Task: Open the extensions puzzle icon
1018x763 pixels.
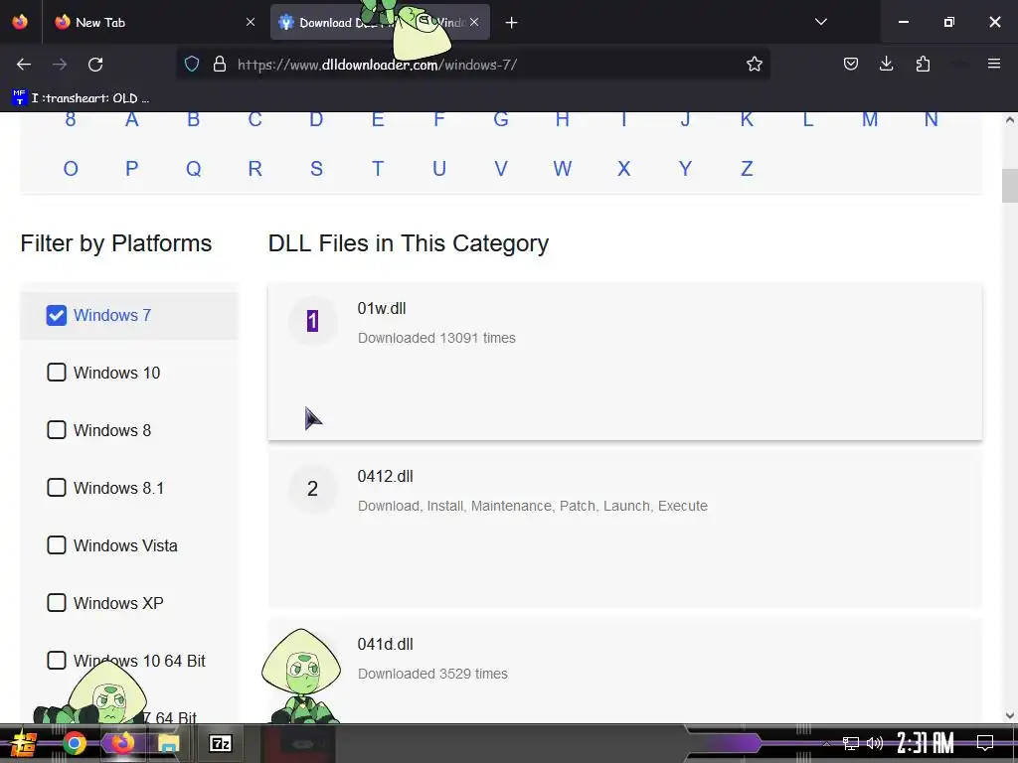Action: point(923,64)
